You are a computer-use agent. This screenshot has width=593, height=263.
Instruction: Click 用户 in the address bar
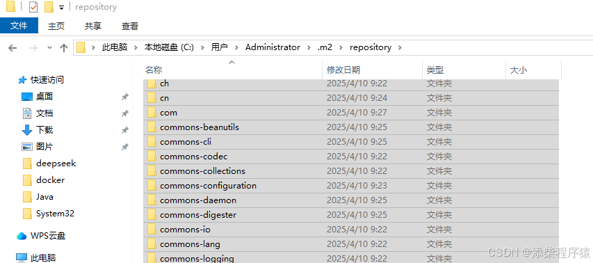(x=219, y=47)
